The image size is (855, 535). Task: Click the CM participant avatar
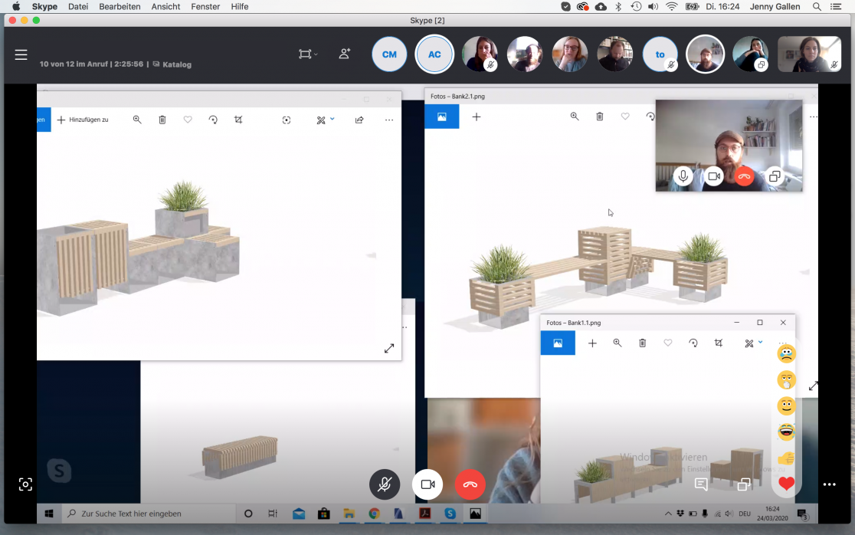[x=389, y=54]
